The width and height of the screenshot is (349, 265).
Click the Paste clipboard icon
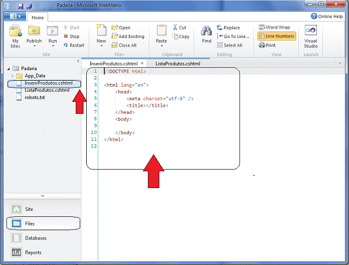click(161, 31)
